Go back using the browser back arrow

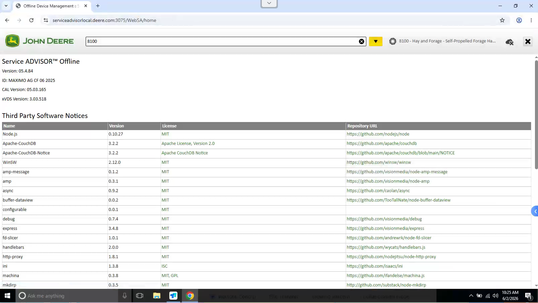pos(7,20)
